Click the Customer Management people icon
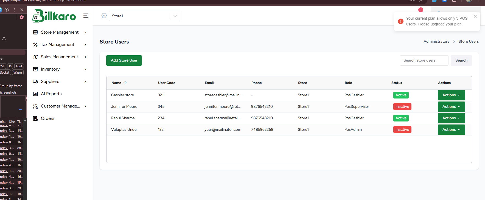This screenshot has height=200, width=485. (35, 106)
